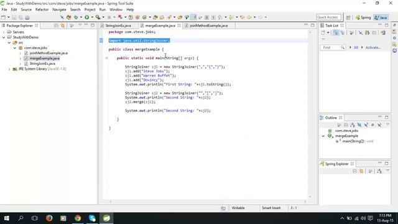Image resolution: width=398 pixels, height=224 pixels.
Task: Click the Windows Start button
Action: pyautogui.click(x=7, y=218)
